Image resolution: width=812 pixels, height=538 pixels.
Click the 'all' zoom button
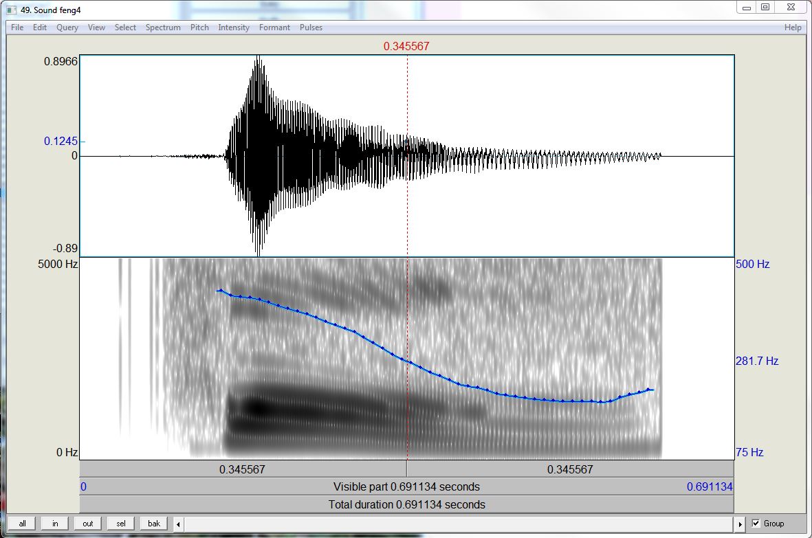(x=22, y=524)
